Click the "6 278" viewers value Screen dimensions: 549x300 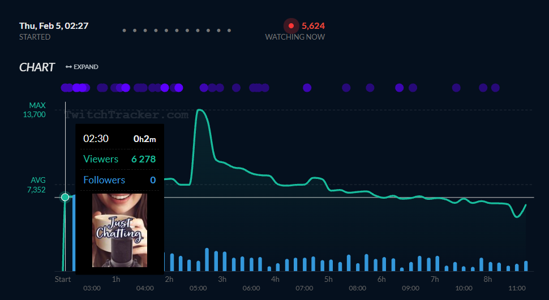pos(144,159)
